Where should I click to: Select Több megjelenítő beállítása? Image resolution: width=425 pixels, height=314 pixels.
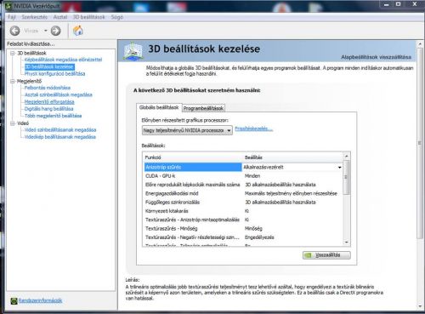(x=53, y=116)
